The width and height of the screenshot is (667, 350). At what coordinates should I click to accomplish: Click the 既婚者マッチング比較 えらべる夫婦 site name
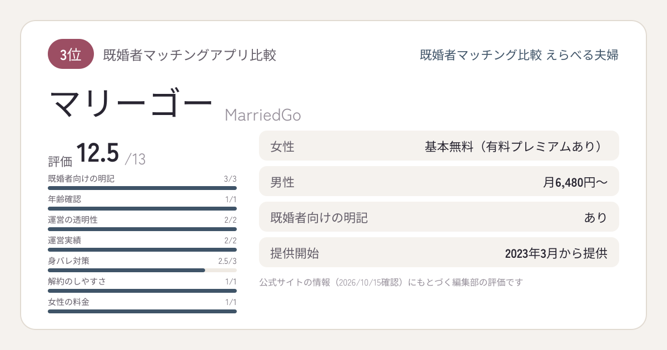tap(519, 55)
